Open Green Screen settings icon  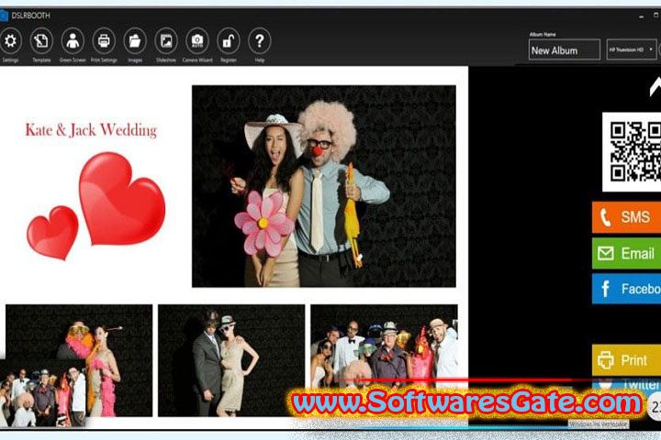pos(73,41)
